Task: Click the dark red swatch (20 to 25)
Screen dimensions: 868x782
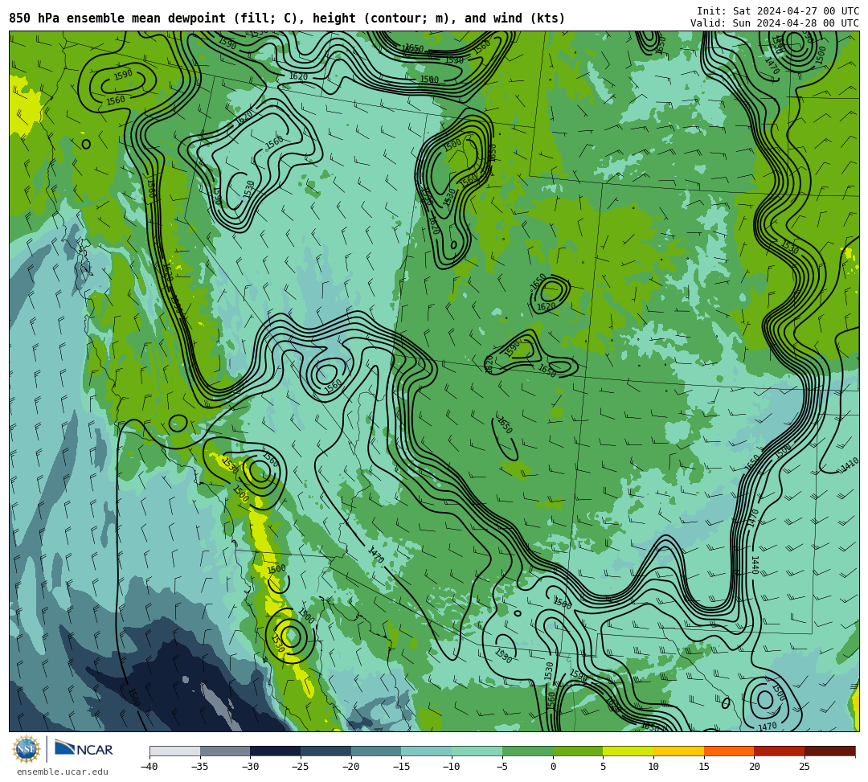Action: [x=780, y=751]
